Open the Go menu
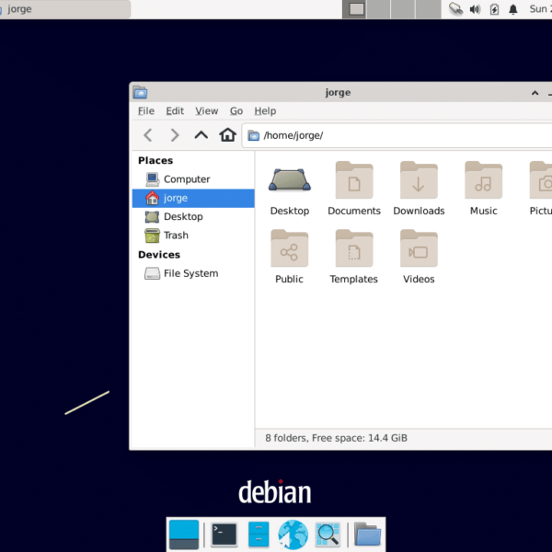Image resolution: width=552 pixels, height=552 pixels. tap(236, 111)
